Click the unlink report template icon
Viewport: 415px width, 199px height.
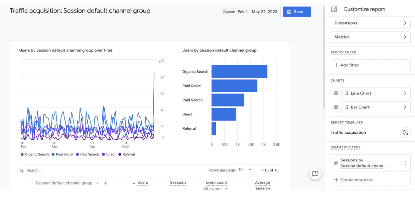coord(405,133)
